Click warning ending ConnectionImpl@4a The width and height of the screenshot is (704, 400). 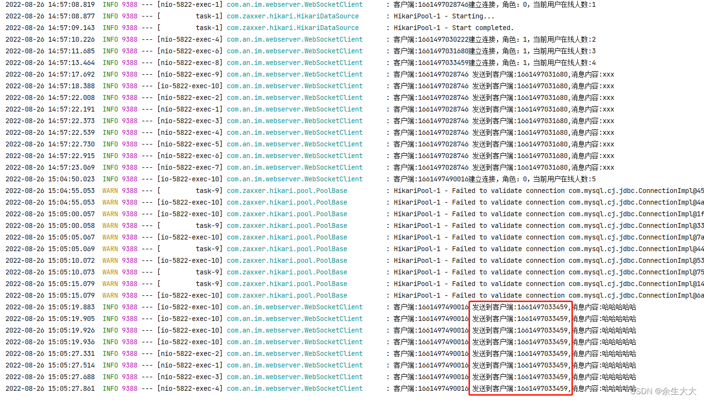point(549,202)
